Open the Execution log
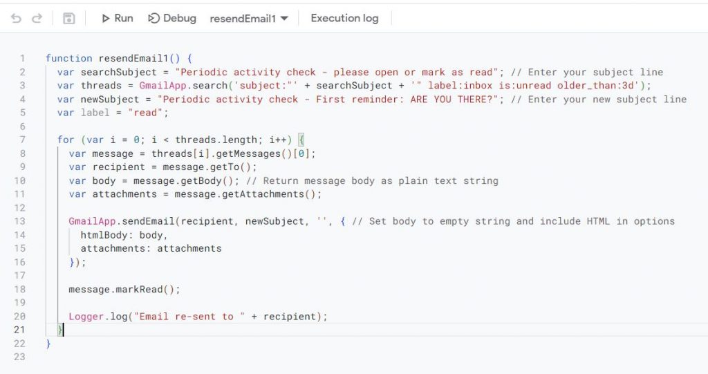 (344, 19)
